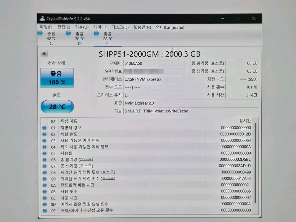The image size is (296, 222).
Task: Open the 디스크(D) menu
Action: point(120,27)
